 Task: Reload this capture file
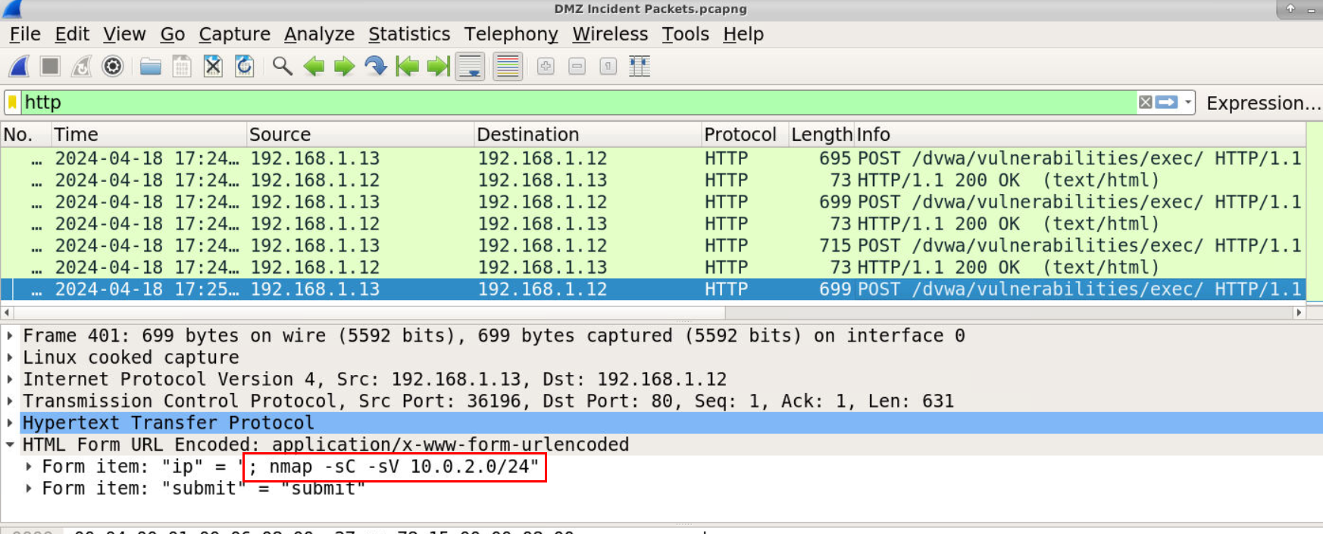click(244, 67)
